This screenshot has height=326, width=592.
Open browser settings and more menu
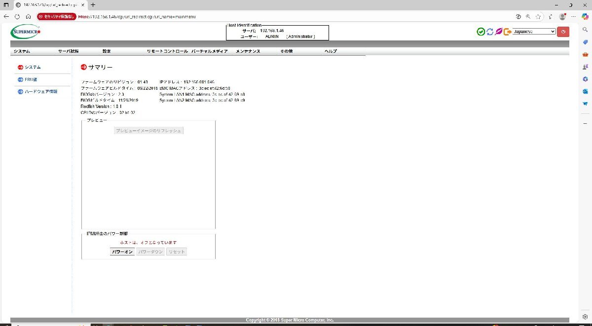pos(574,16)
